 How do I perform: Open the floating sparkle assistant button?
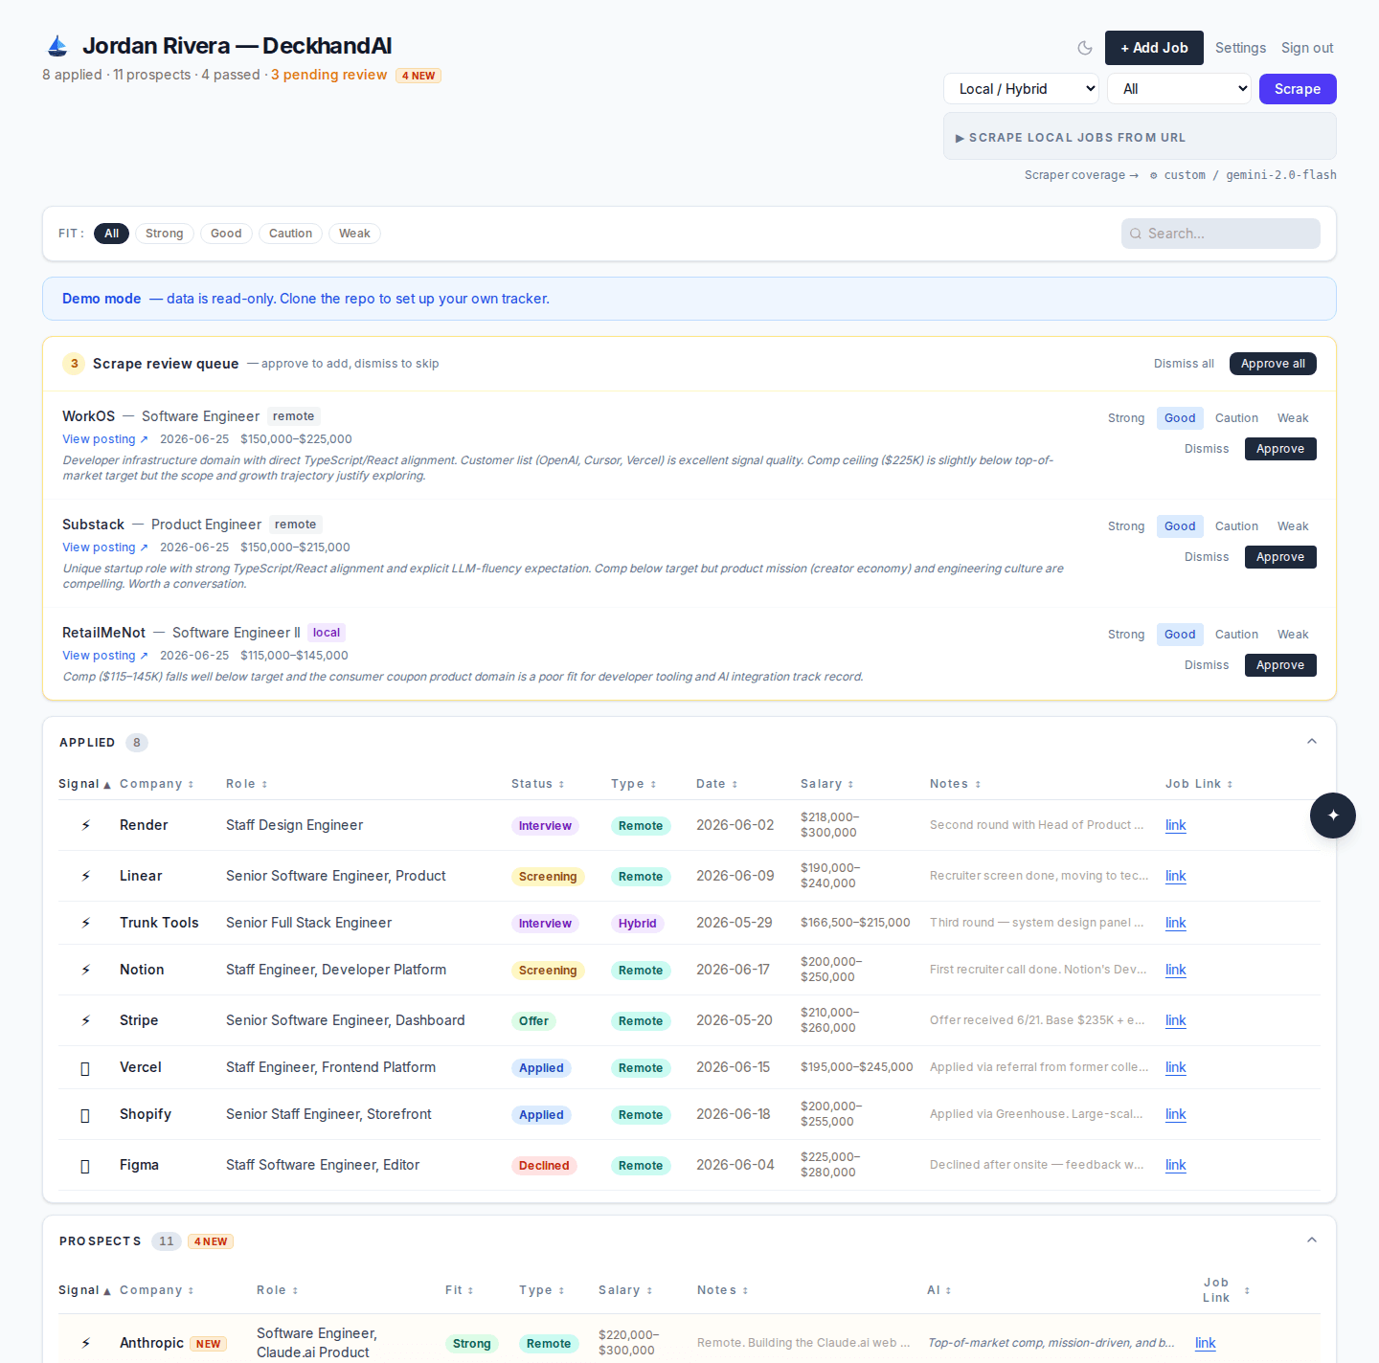click(x=1333, y=816)
